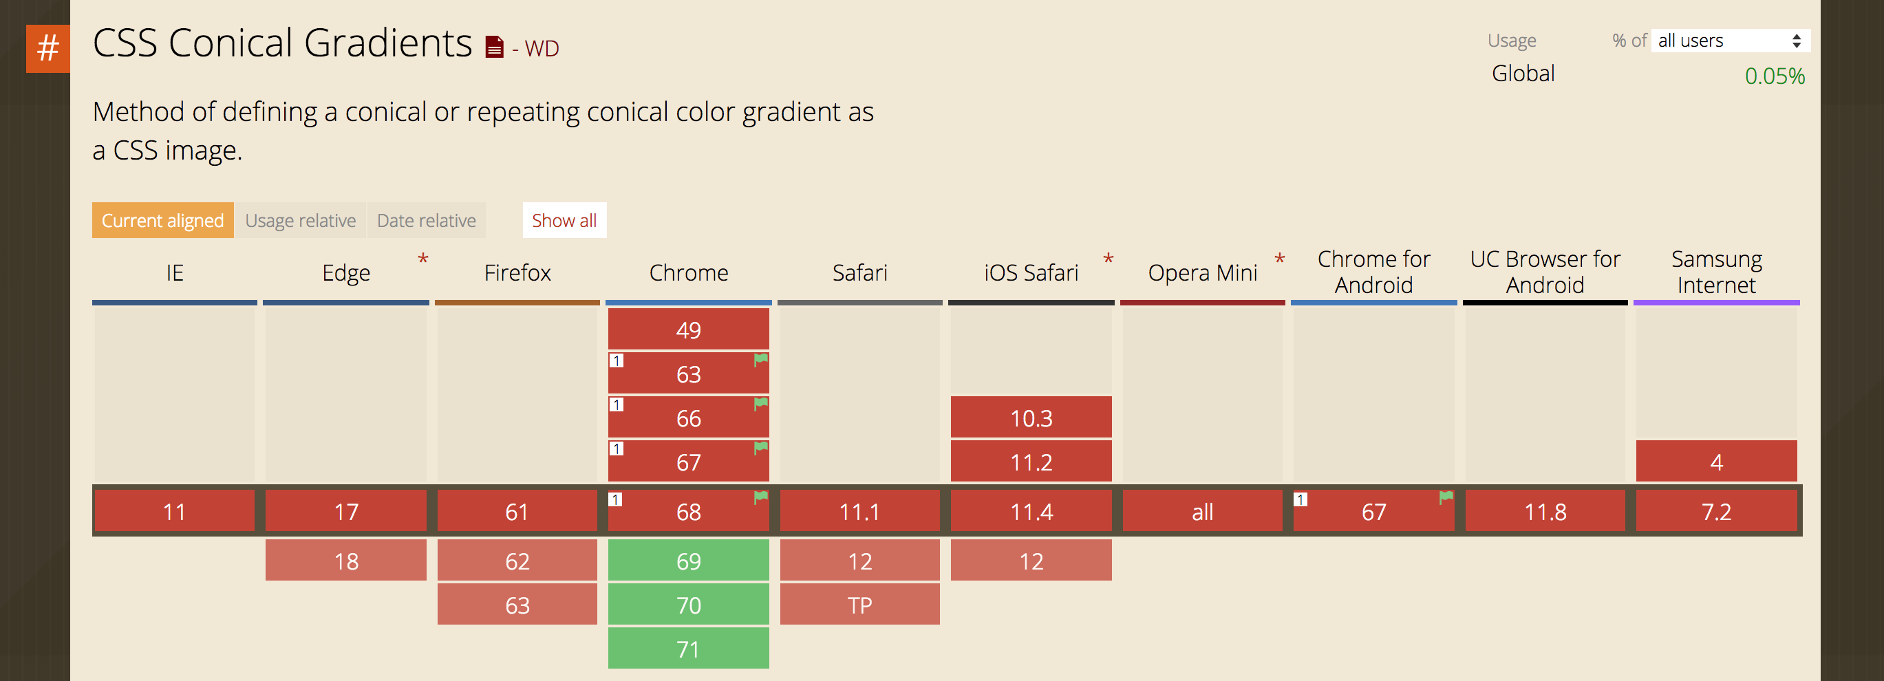The image size is (1884, 681).
Task: Click the WD status link
Action: 542,49
